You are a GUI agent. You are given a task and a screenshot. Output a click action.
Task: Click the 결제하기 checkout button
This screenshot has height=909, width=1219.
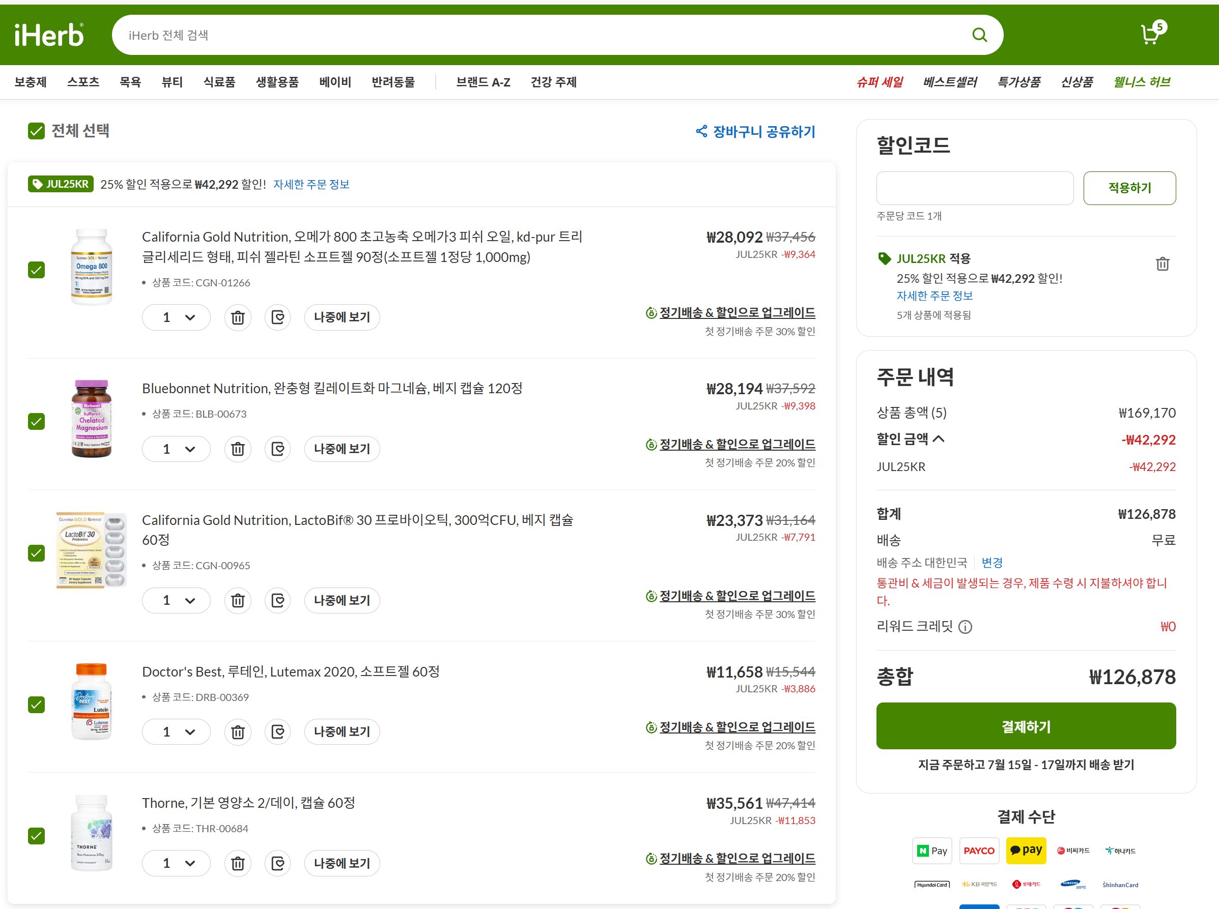tap(1025, 726)
